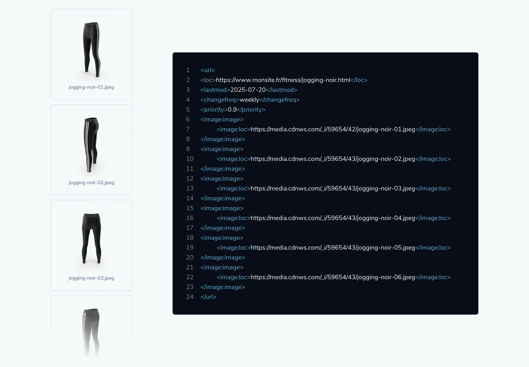Click the <lastmod> opening tag
This screenshot has height=367, width=529.
(215, 90)
